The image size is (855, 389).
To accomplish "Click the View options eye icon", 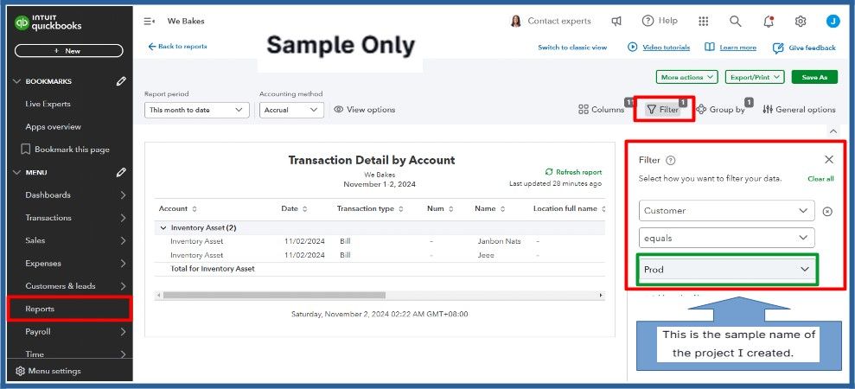I will (339, 110).
